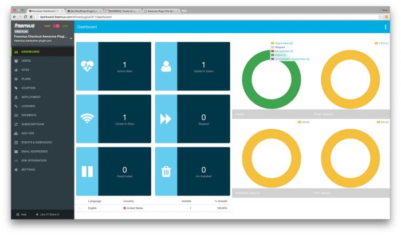Viewport: 401px width, 235px height.
Task: Open the Events & Webhooks menu item
Action: coord(42,142)
